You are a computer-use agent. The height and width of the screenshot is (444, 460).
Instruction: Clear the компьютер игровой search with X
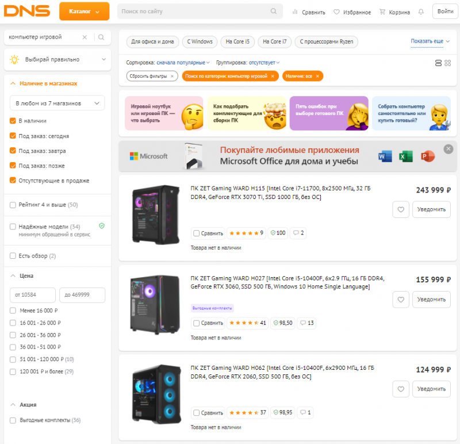[85, 37]
